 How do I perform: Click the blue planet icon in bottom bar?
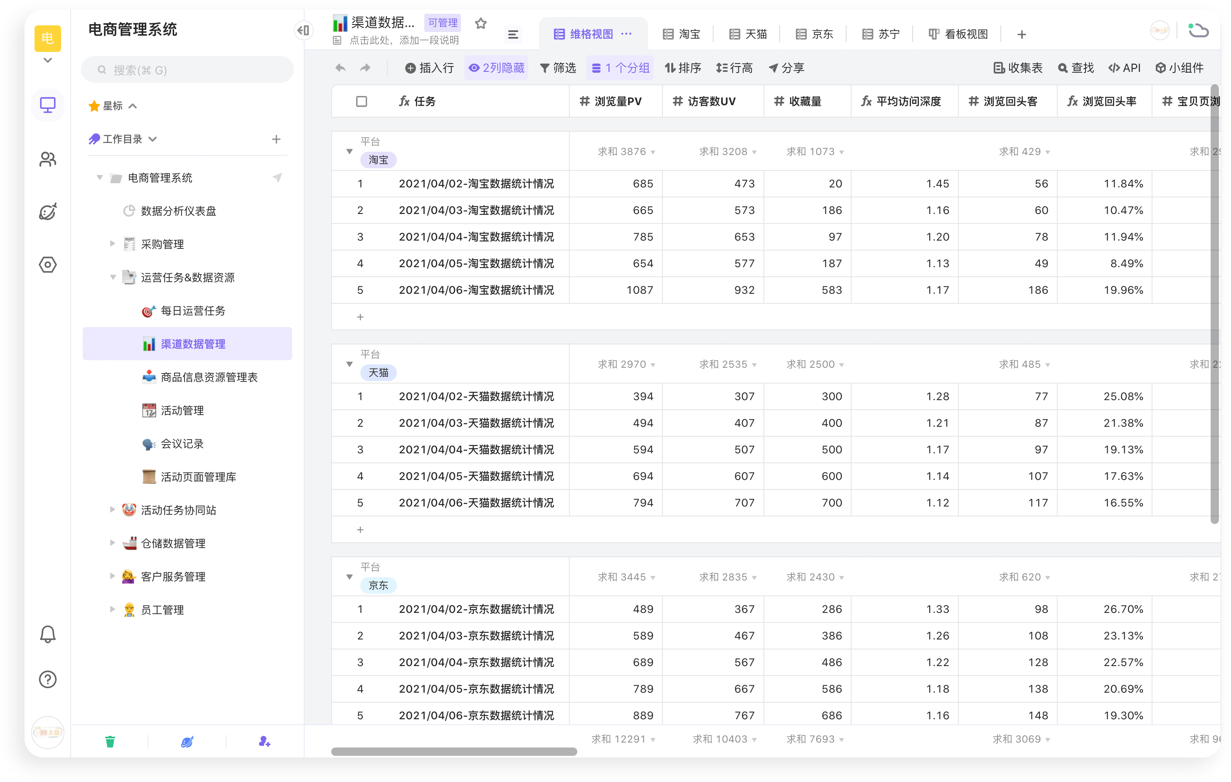pyautogui.click(x=187, y=741)
